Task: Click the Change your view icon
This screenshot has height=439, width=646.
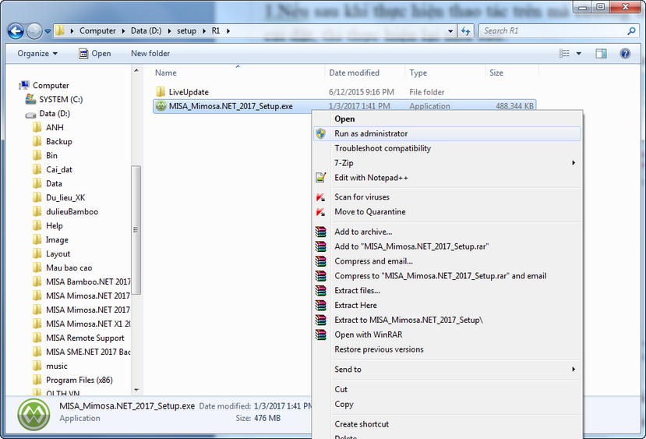Action: click(564, 54)
